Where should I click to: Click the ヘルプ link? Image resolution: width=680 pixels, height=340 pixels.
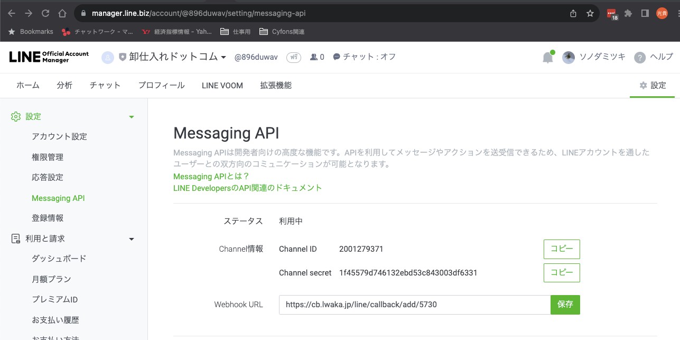pyautogui.click(x=662, y=57)
